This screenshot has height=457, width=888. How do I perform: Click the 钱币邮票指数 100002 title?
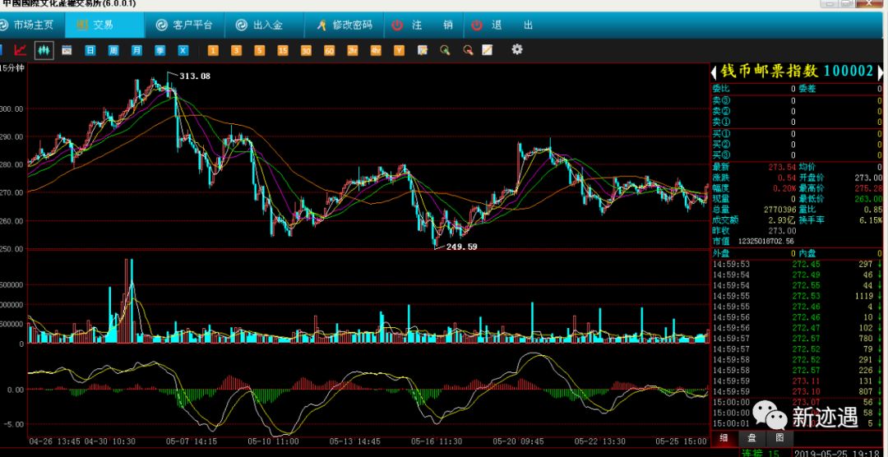[798, 72]
